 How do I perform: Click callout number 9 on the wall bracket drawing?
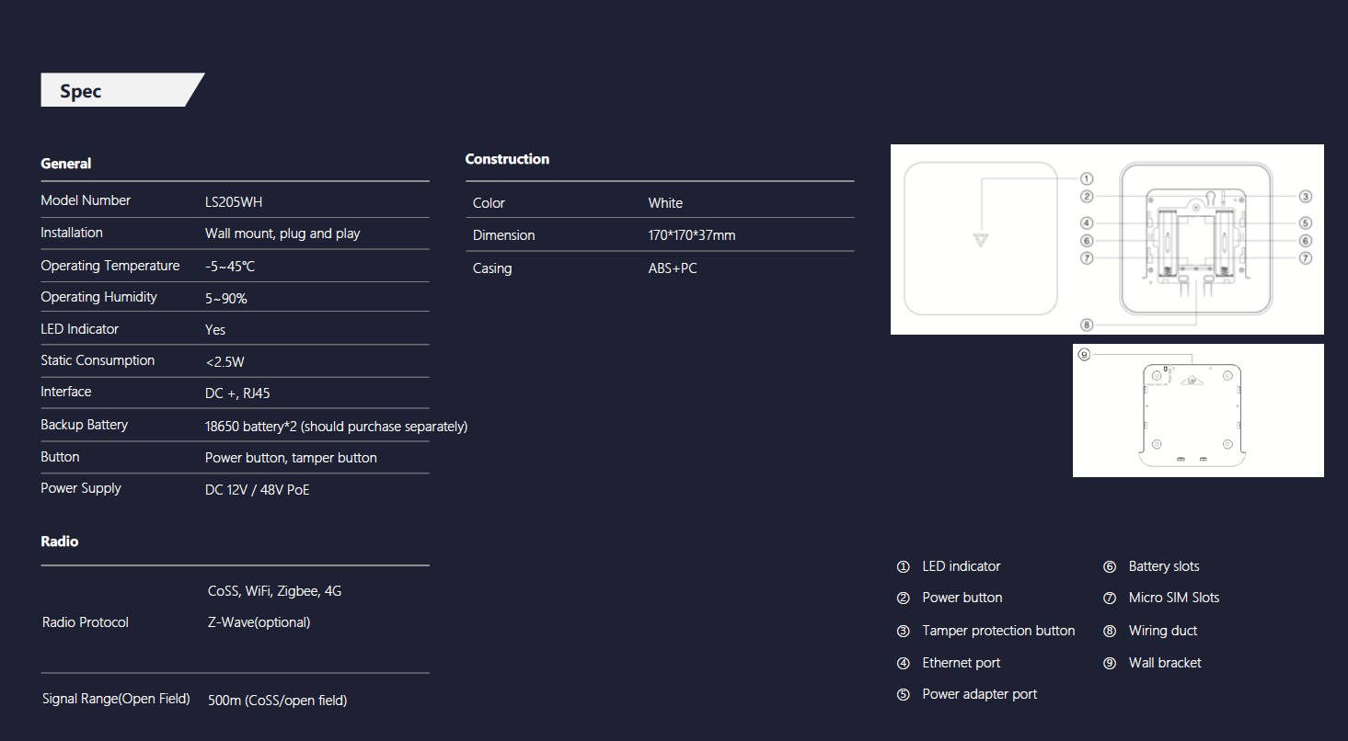click(x=1084, y=355)
